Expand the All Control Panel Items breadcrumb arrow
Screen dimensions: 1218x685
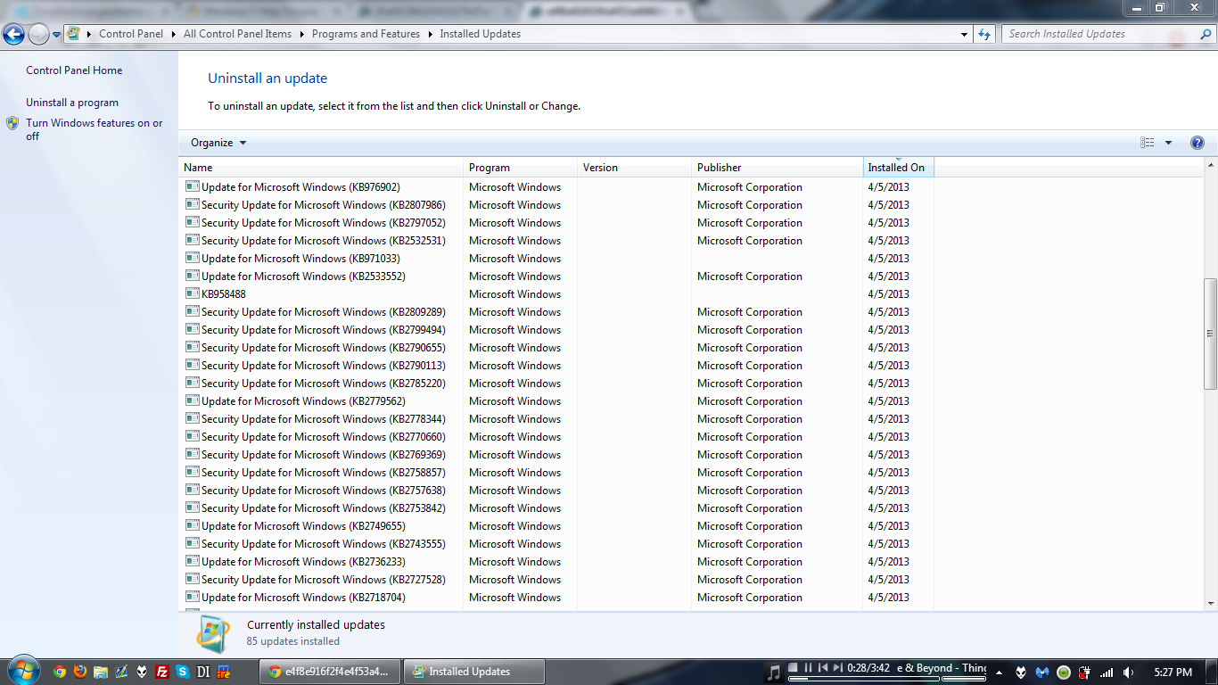(x=301, y=34)
